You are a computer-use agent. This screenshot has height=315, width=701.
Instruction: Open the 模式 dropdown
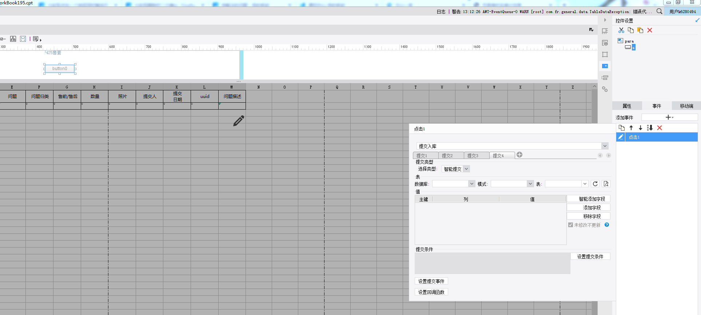click(x=530, y=184)
